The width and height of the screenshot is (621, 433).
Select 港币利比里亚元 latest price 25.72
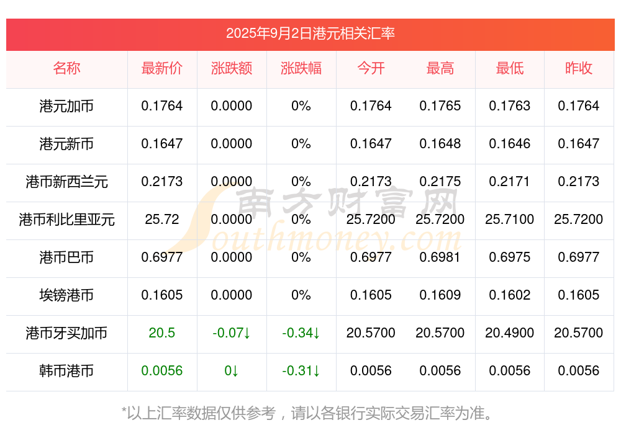[162, 219]
